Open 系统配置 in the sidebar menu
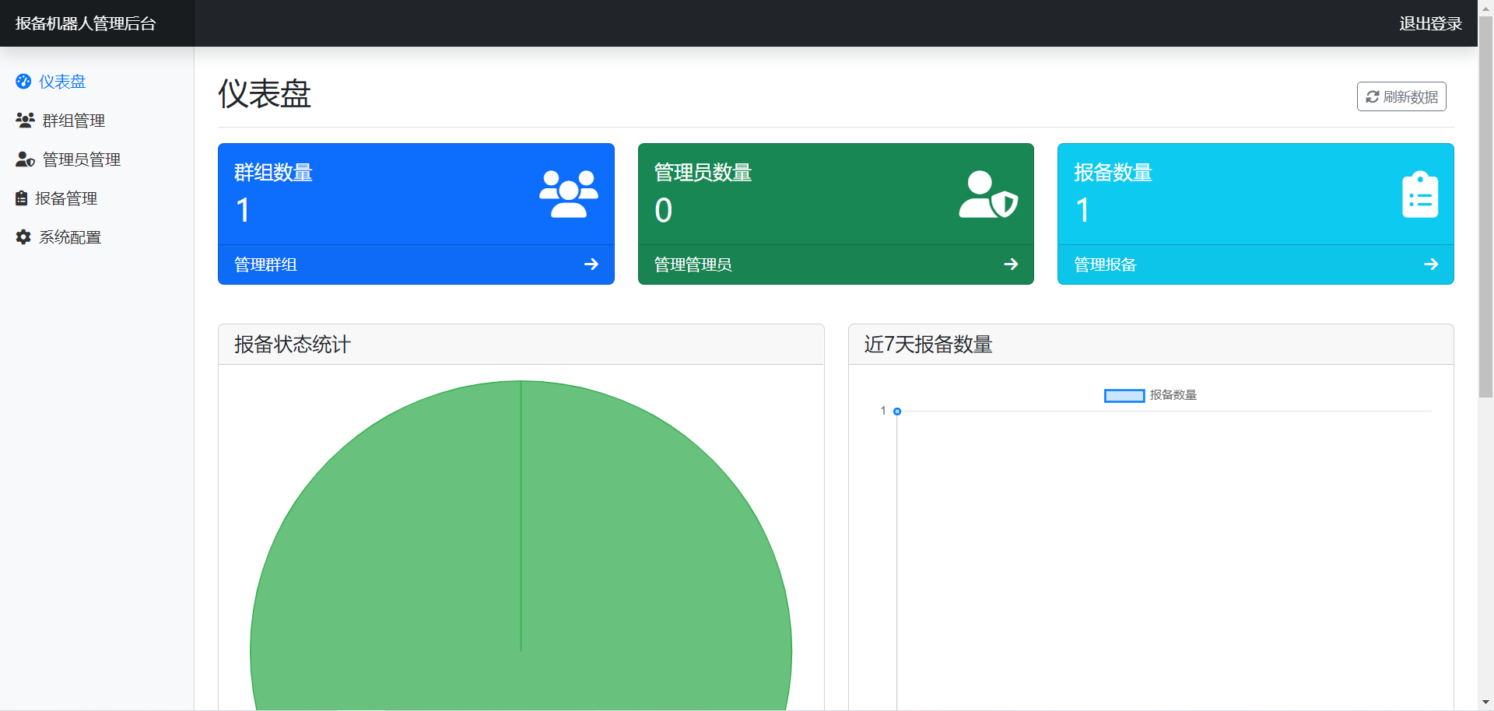1494x711 pixels. [x=70, y=237]
